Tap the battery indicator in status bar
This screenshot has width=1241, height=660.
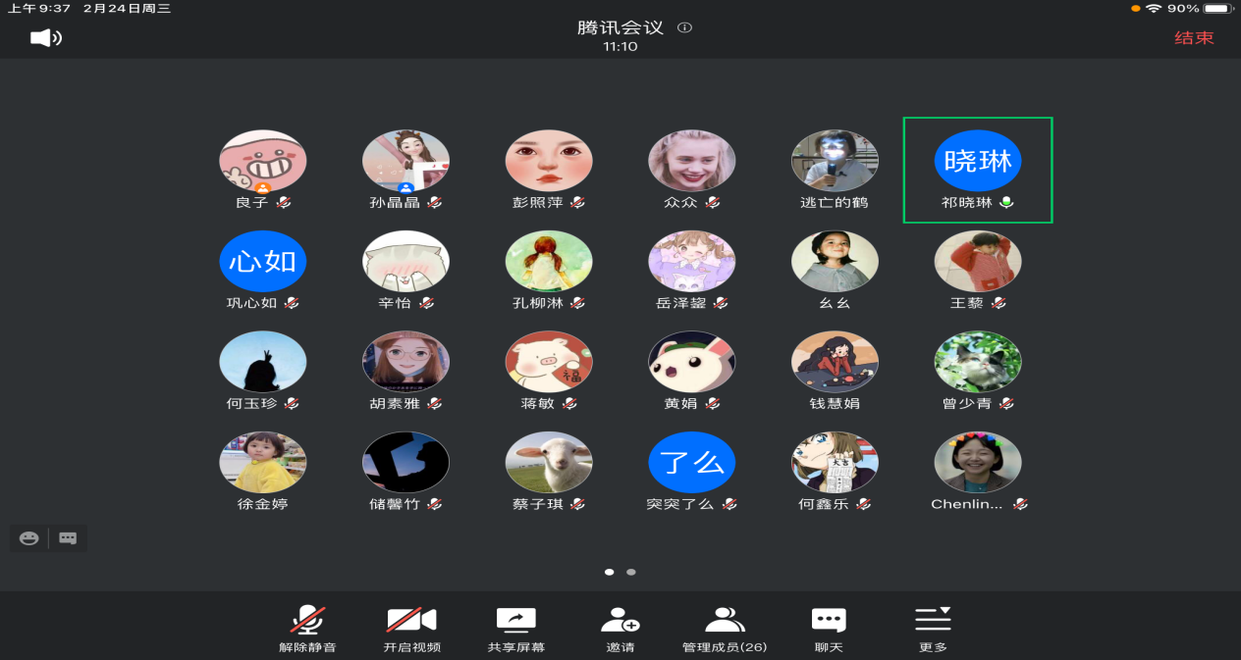pyautogui.click(x=1217, y=9)
